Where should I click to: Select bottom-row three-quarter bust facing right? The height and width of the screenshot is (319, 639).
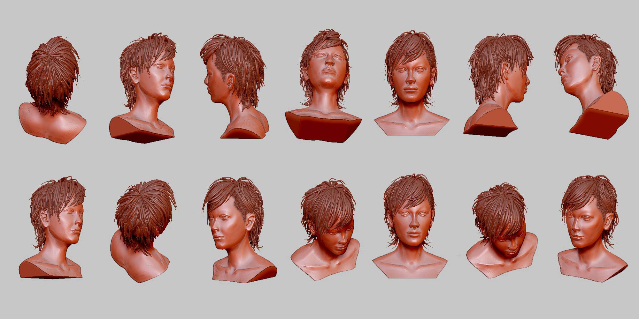point(53,228)
